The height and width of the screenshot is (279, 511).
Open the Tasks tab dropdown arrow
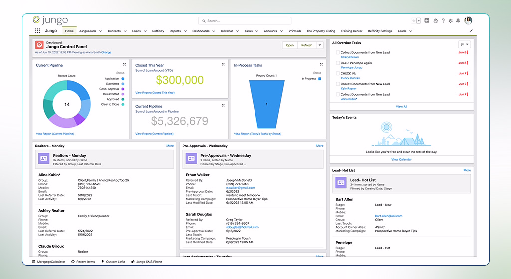click(257, 31)
